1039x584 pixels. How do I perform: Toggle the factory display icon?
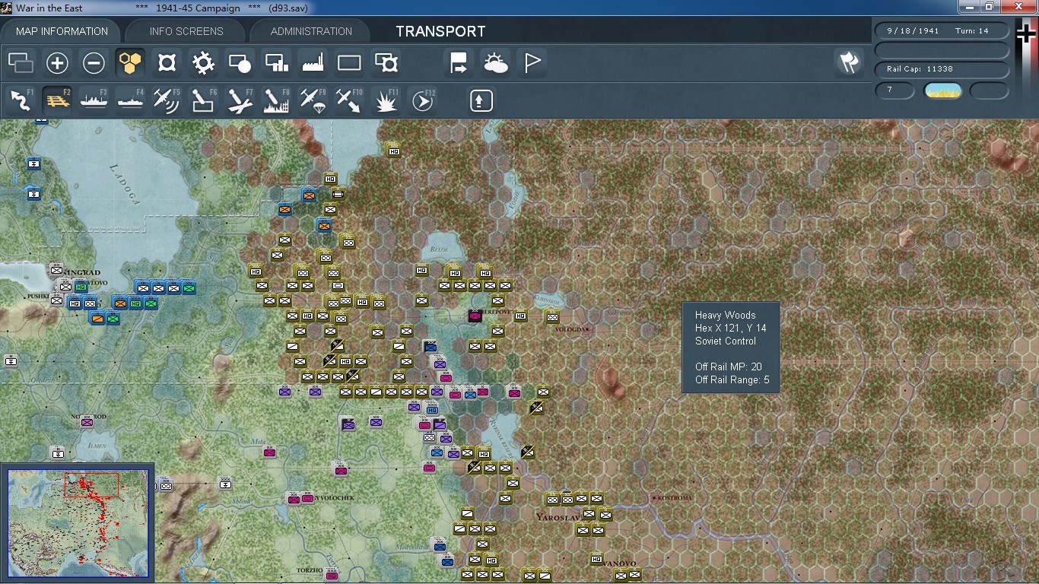313,62
